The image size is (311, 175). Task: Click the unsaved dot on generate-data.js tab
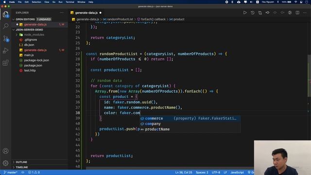(101, 13)
